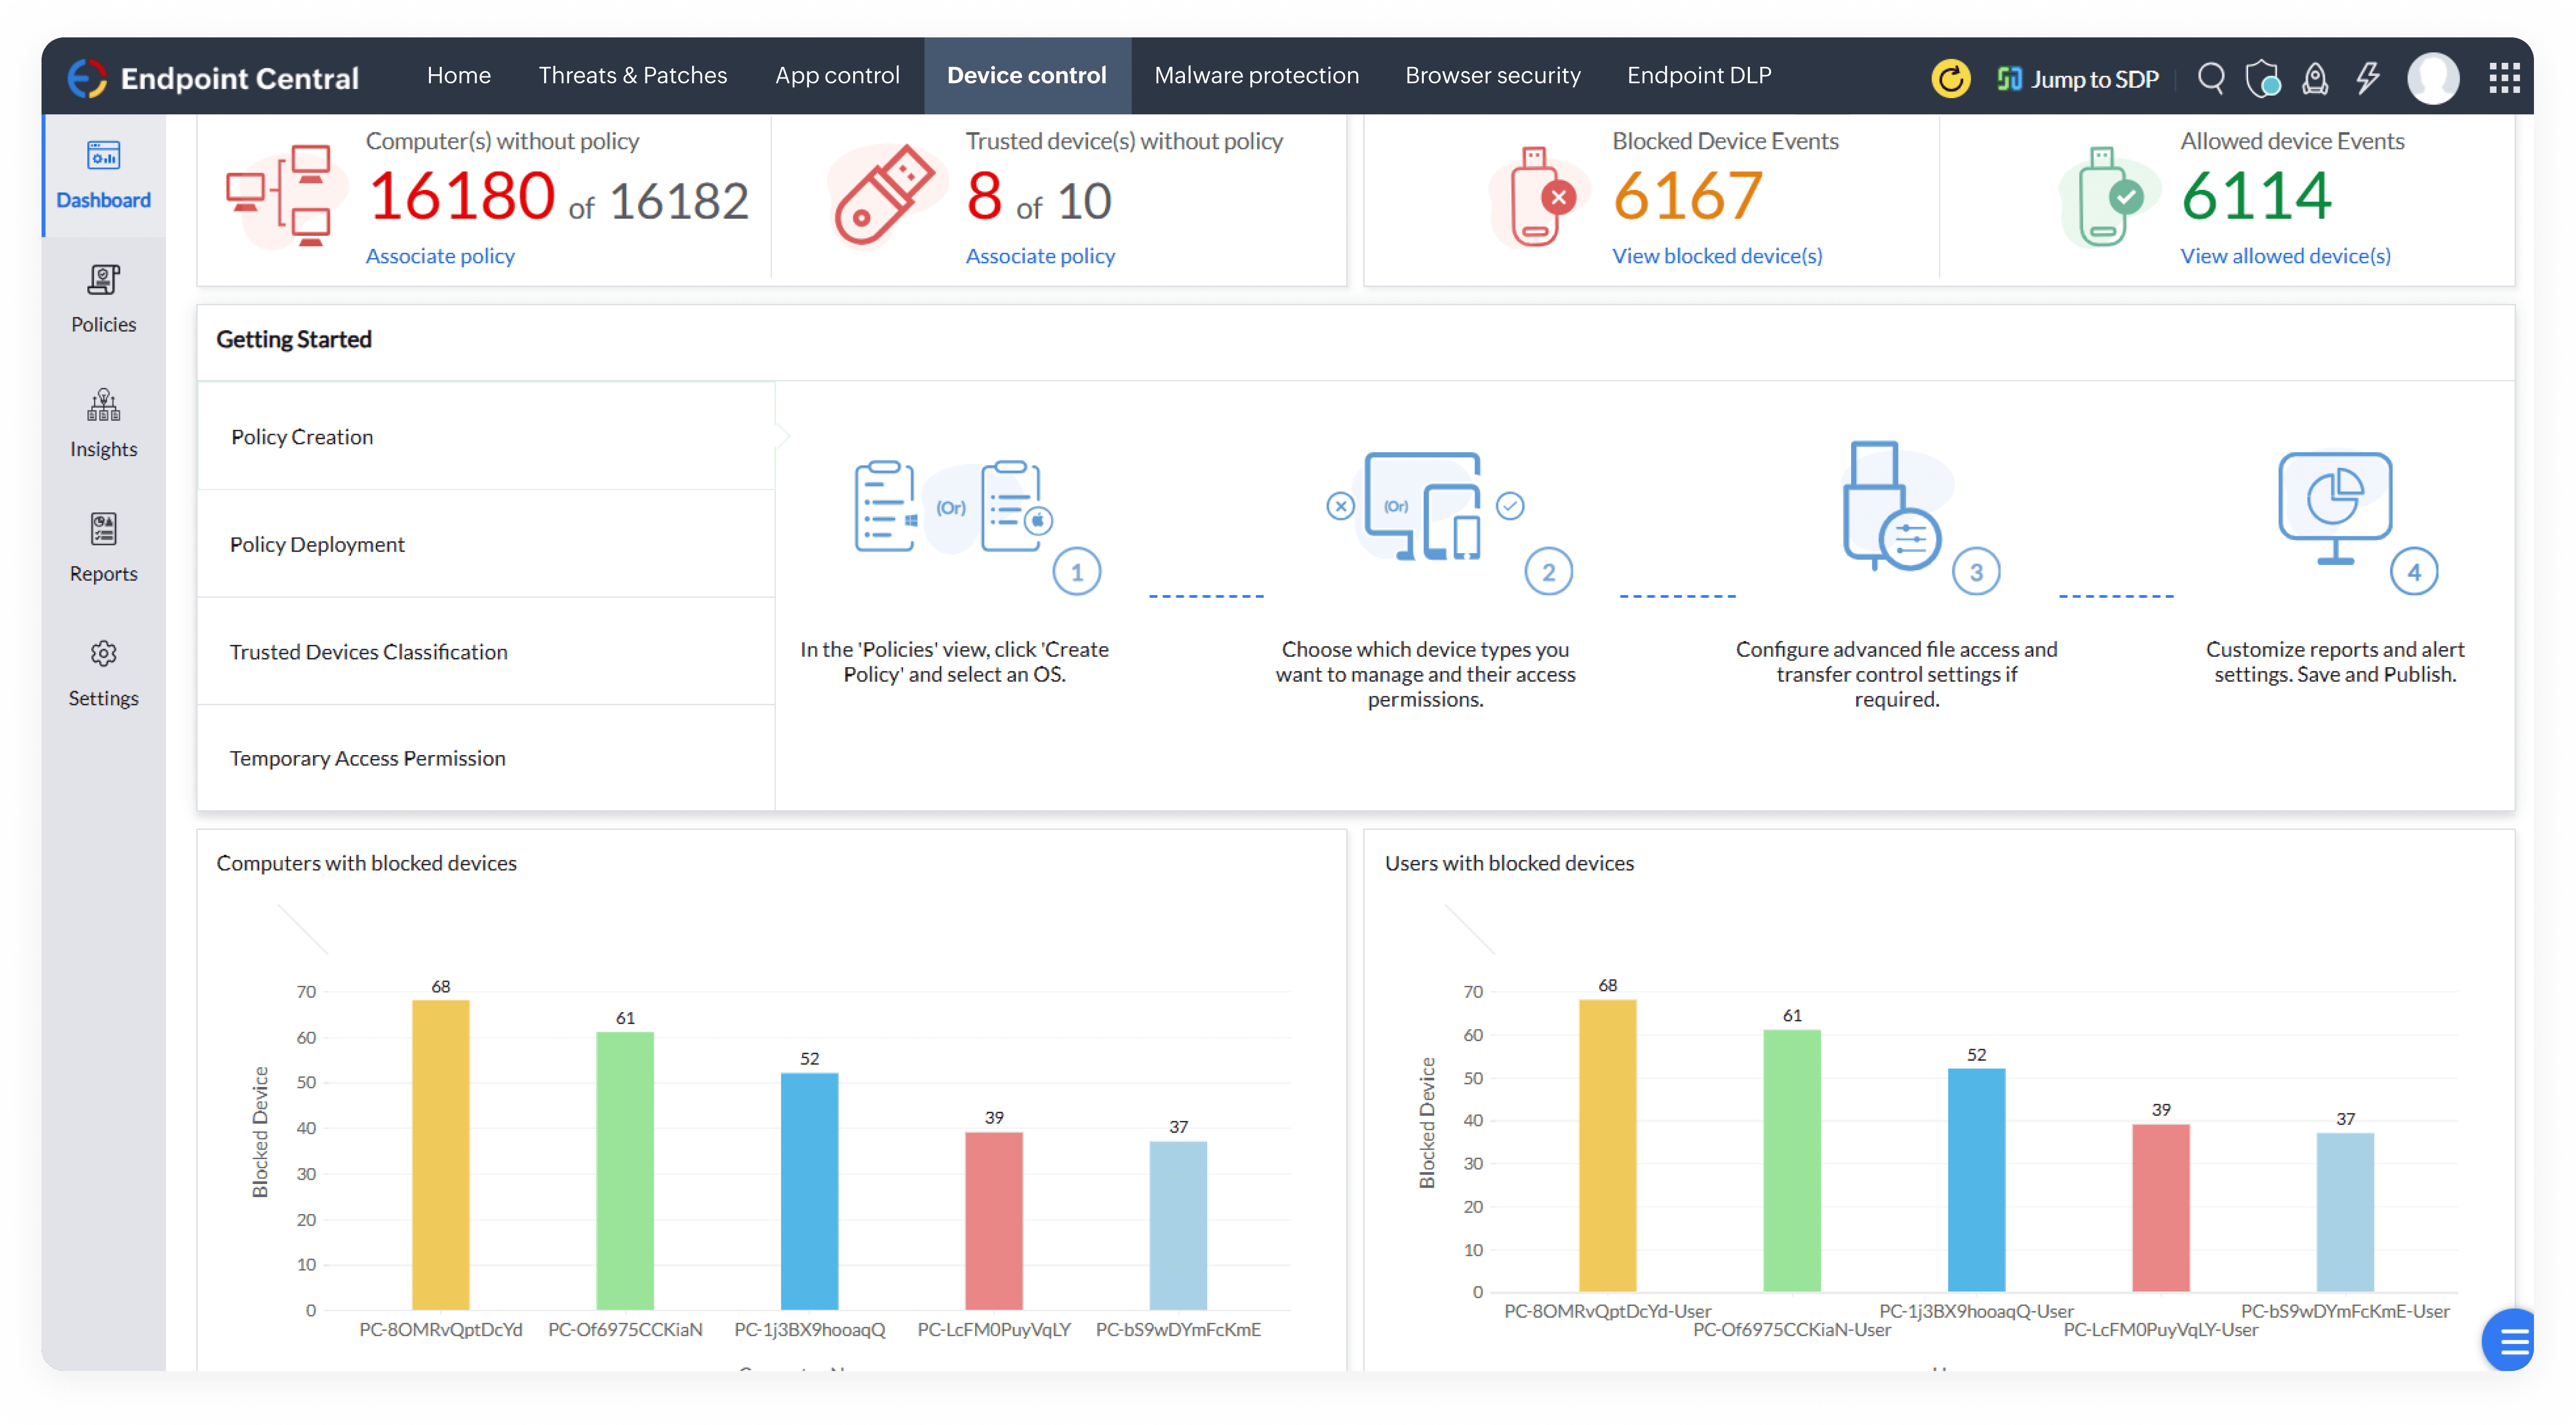This screenshot has height=1425, width=2576.
Task: Open the apps grid icon
Action: click(2504, 78)
